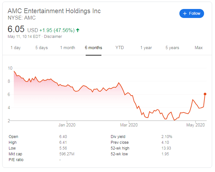Click the Follow button

192,13
